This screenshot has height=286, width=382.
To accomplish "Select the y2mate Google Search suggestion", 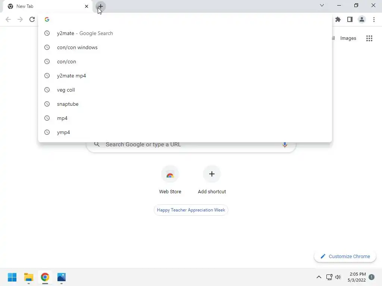I will pos(185,33).
